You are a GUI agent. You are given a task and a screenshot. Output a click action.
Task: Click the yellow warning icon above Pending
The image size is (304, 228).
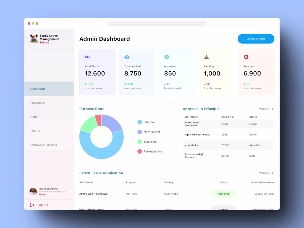(206, 57)
